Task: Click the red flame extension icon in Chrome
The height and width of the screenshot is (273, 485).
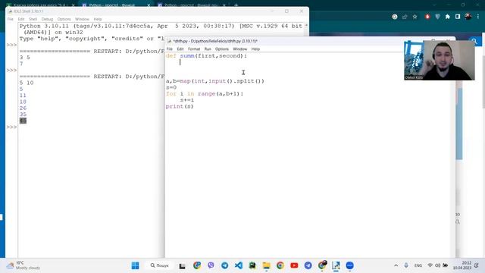Action: pos(427,17)
